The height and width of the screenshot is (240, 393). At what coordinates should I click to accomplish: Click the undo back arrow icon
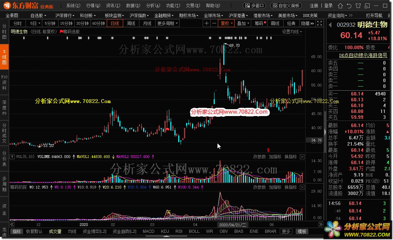[x=348, y=6]
